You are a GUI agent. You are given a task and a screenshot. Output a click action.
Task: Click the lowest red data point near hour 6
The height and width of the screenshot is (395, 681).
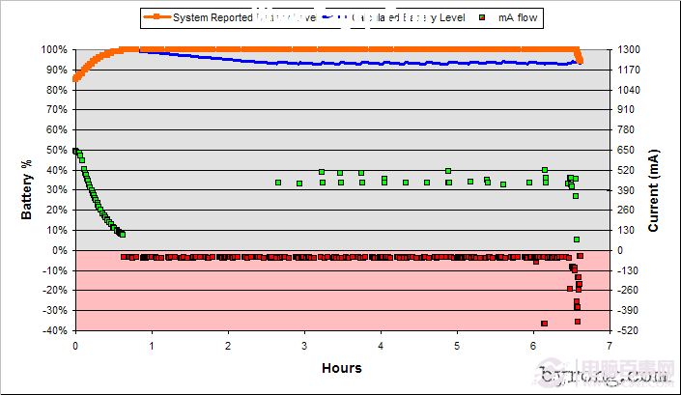click(544, 324)
